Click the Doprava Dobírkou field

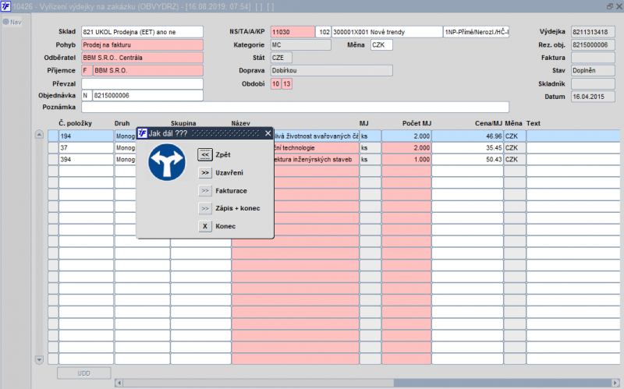pyautogui.click(x=331, y=70)
